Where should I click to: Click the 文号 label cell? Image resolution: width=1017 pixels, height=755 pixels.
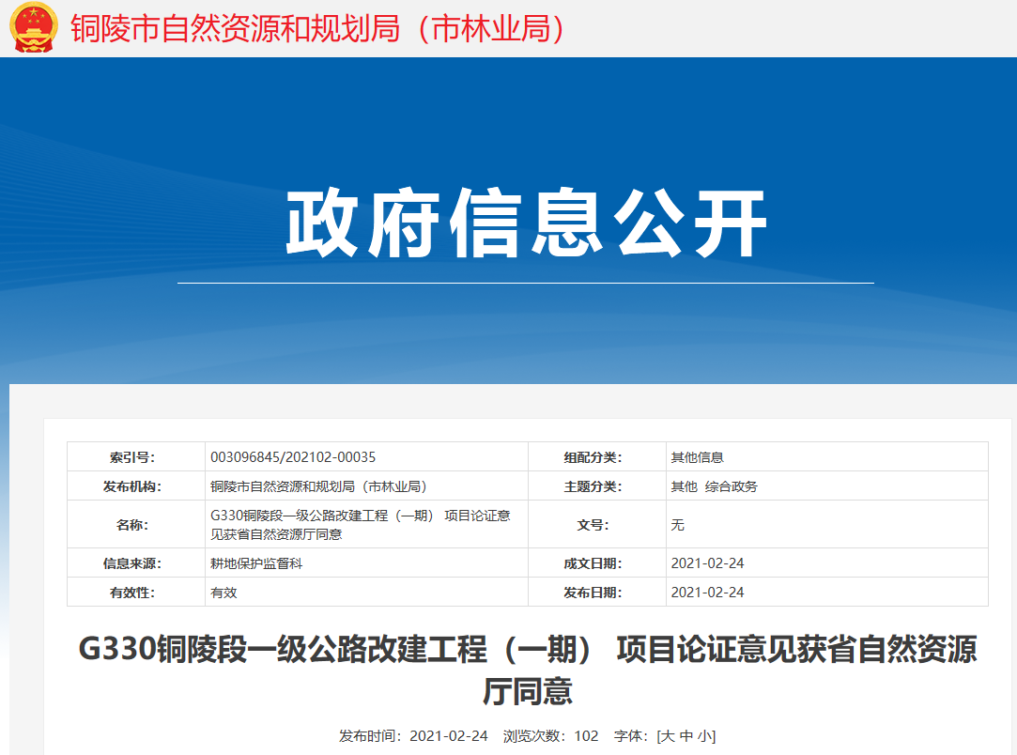[597, 525]
